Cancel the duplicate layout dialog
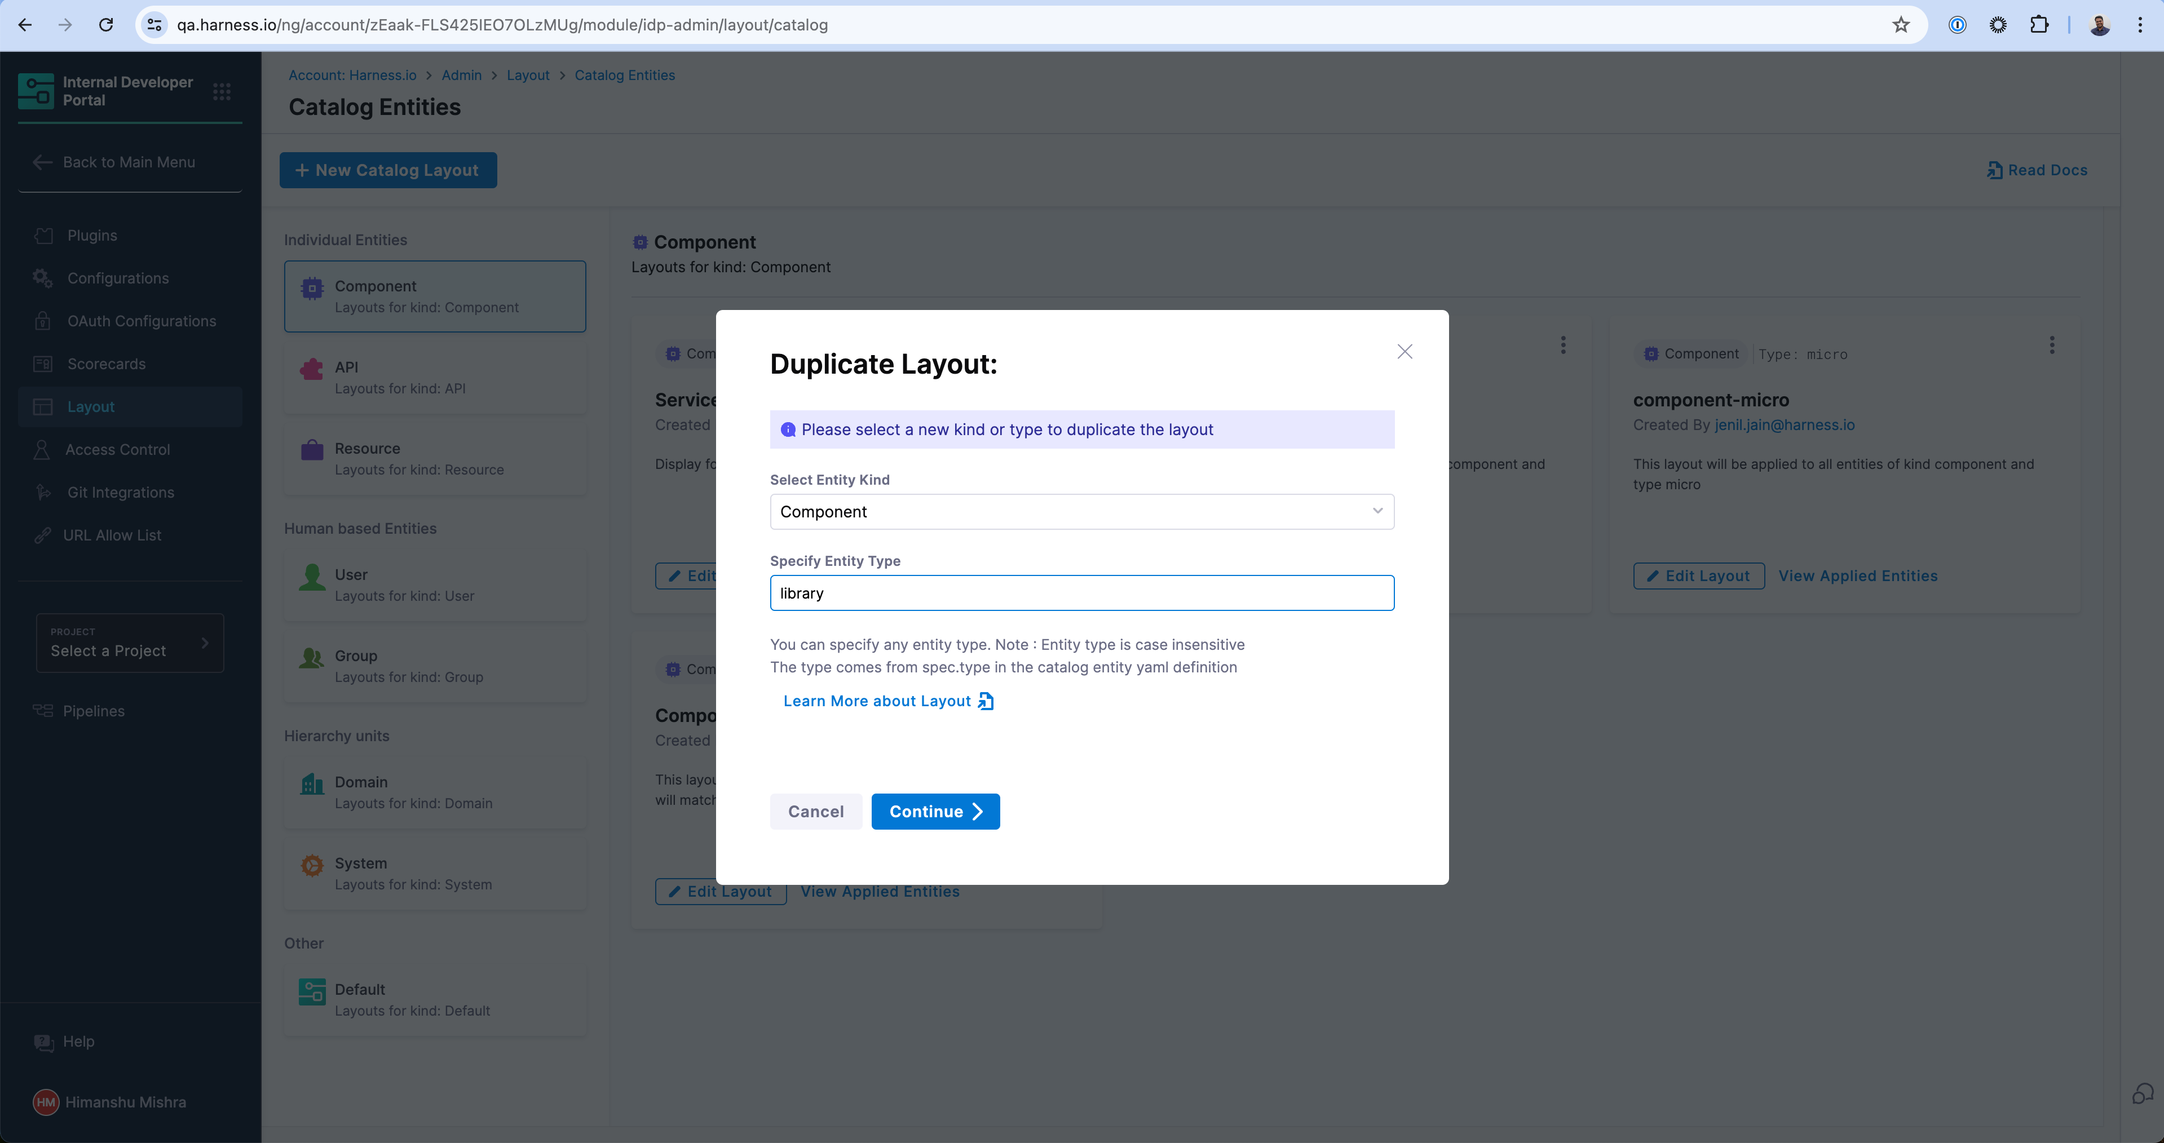Viewport: 2164px width, 1143px height. [815, 811]
